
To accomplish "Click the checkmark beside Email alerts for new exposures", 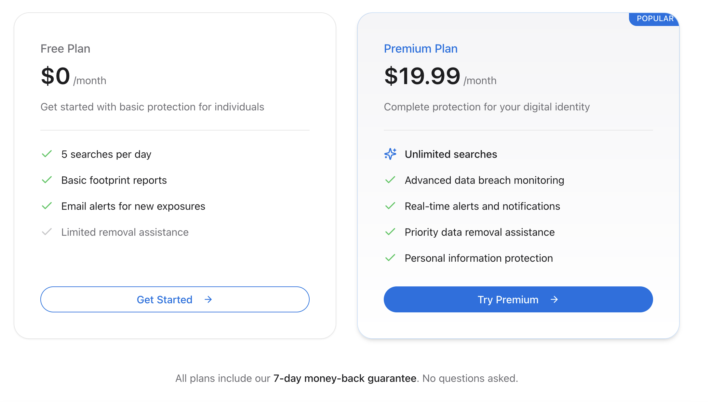I will pos(47,206).
